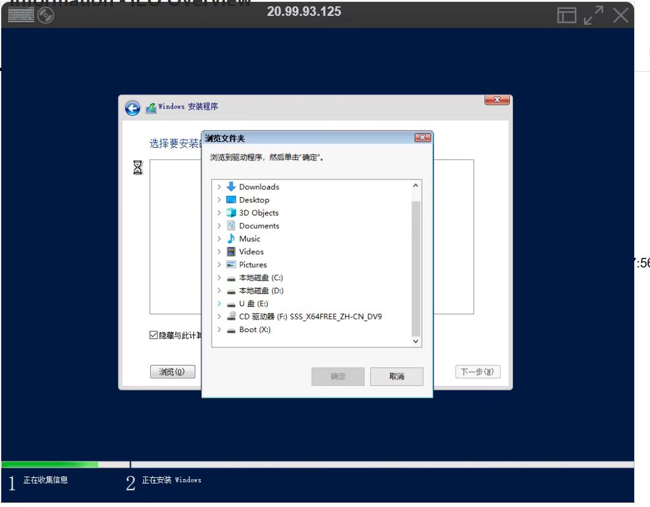
Task: Open the virtual media disc icon
Action: [46, 16]
